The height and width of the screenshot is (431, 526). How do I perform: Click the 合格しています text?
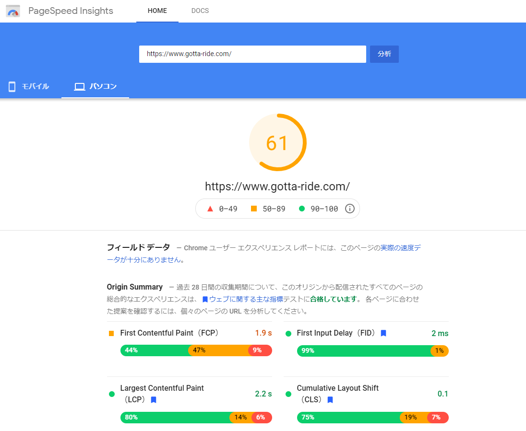pyautogui.click(x=334, y=299)
